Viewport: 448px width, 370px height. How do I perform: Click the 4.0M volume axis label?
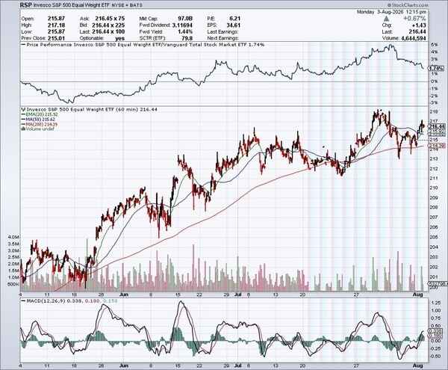point(13,238)
